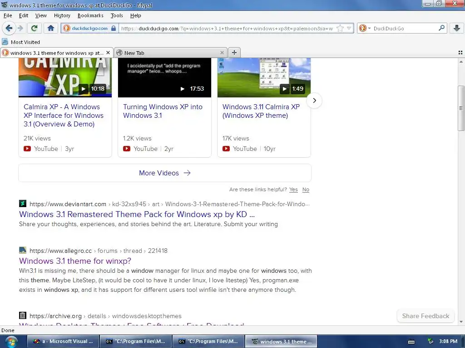The image size is (465, 348).
Task: Click the duckduckgo.com site identity button
Action: [x=89, y=29]
